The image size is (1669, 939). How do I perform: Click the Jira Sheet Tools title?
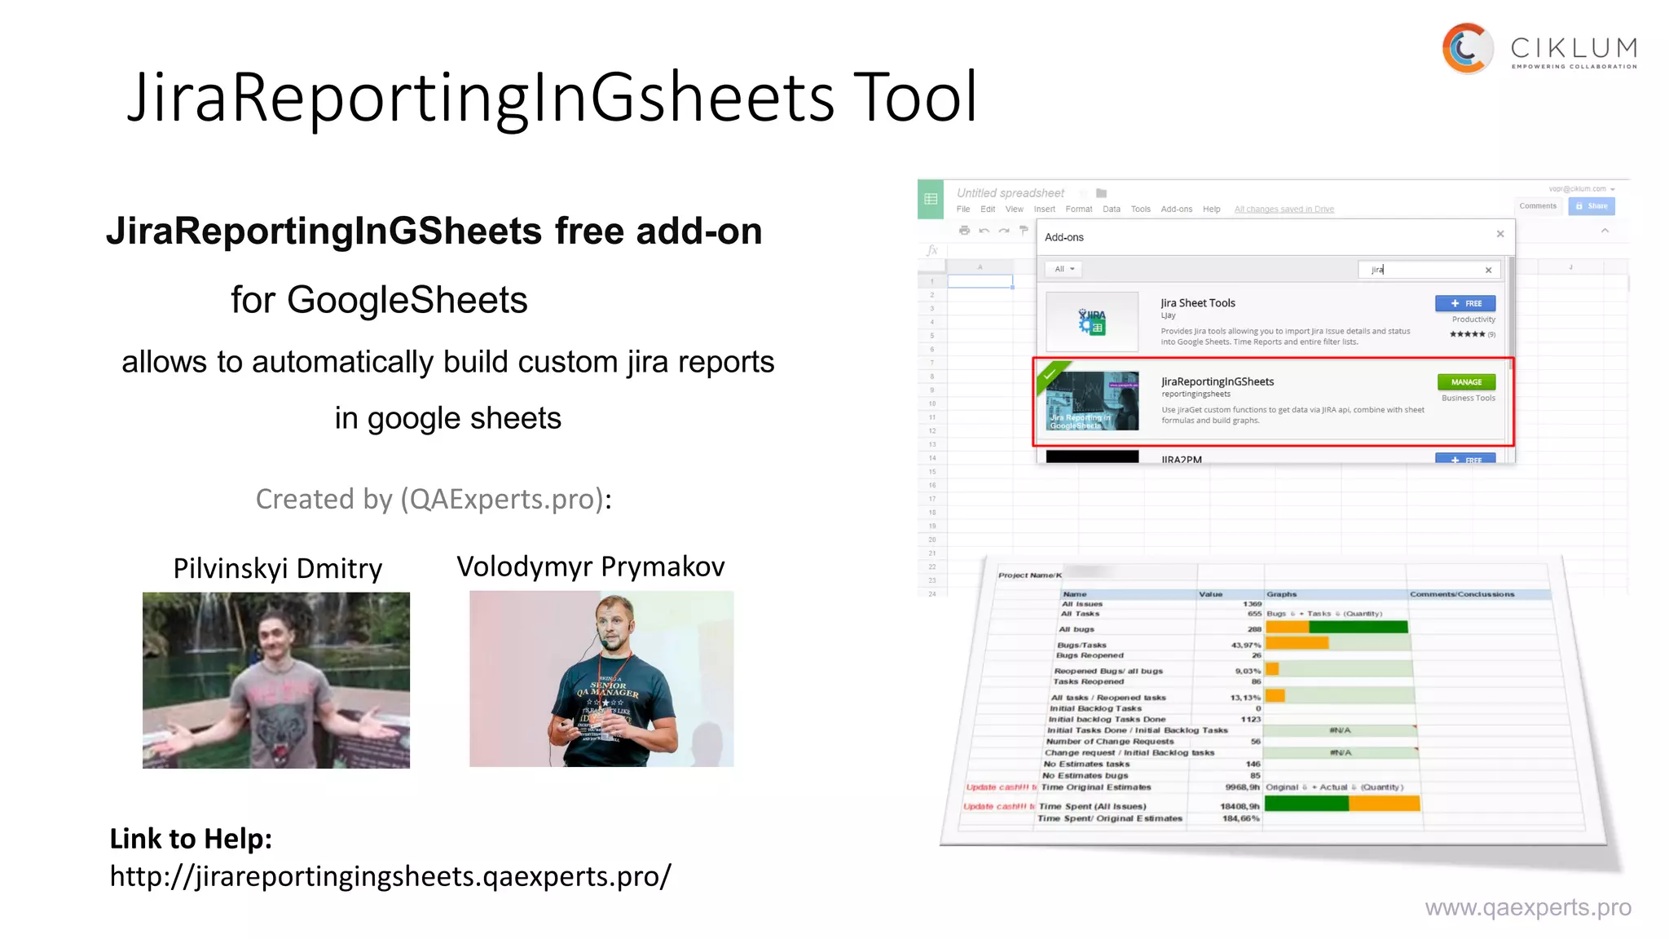(1198, 303)
